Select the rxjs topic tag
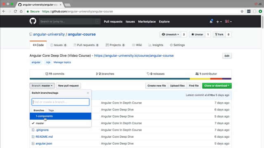Screen dimensions: 264x148 point(48,62)
